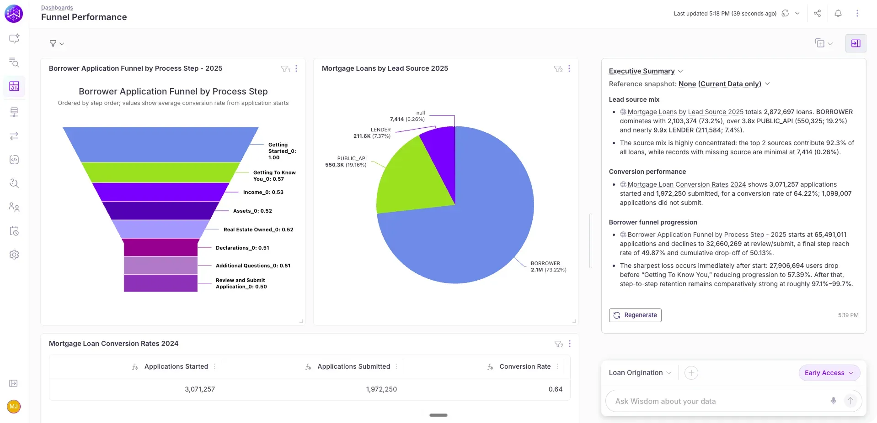Viewport: 877px width, 423px height.
Task: Open the MJ user avatar menu
Action: 14,407
